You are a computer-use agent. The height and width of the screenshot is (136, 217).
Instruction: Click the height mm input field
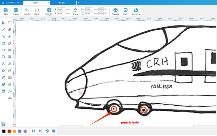[89, 13]
